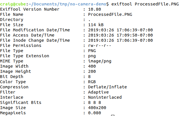Click the File Size value 114 kB

coord(96,25)
